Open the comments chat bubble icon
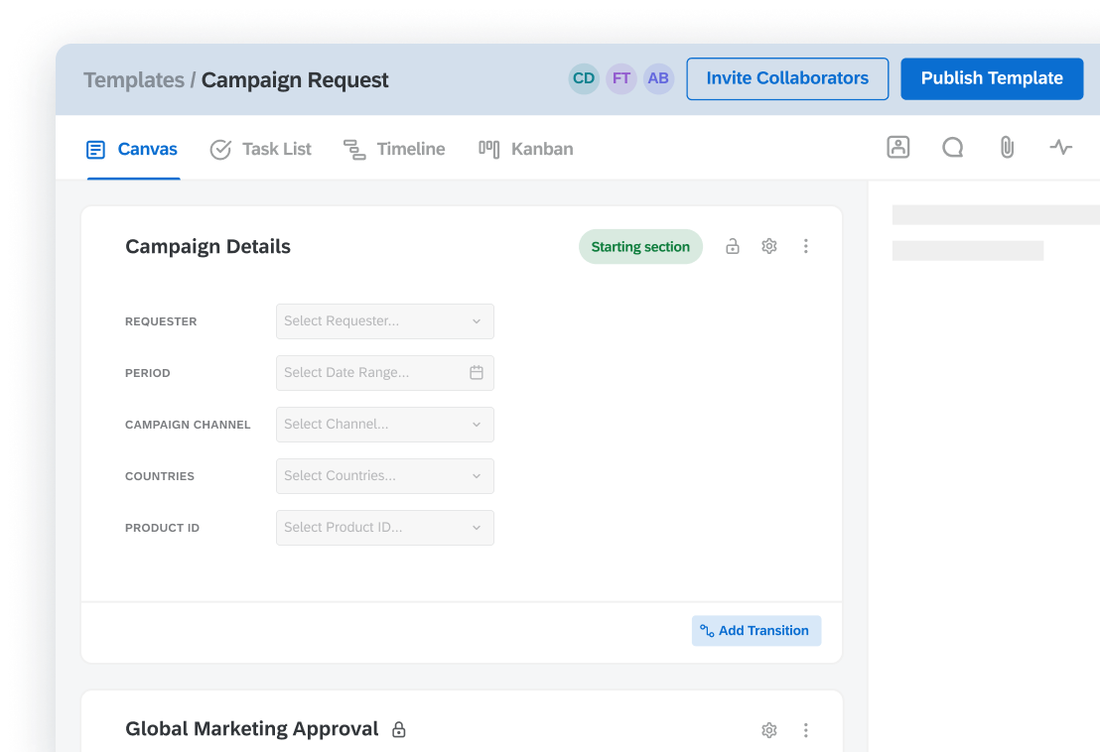 (952, 148)
